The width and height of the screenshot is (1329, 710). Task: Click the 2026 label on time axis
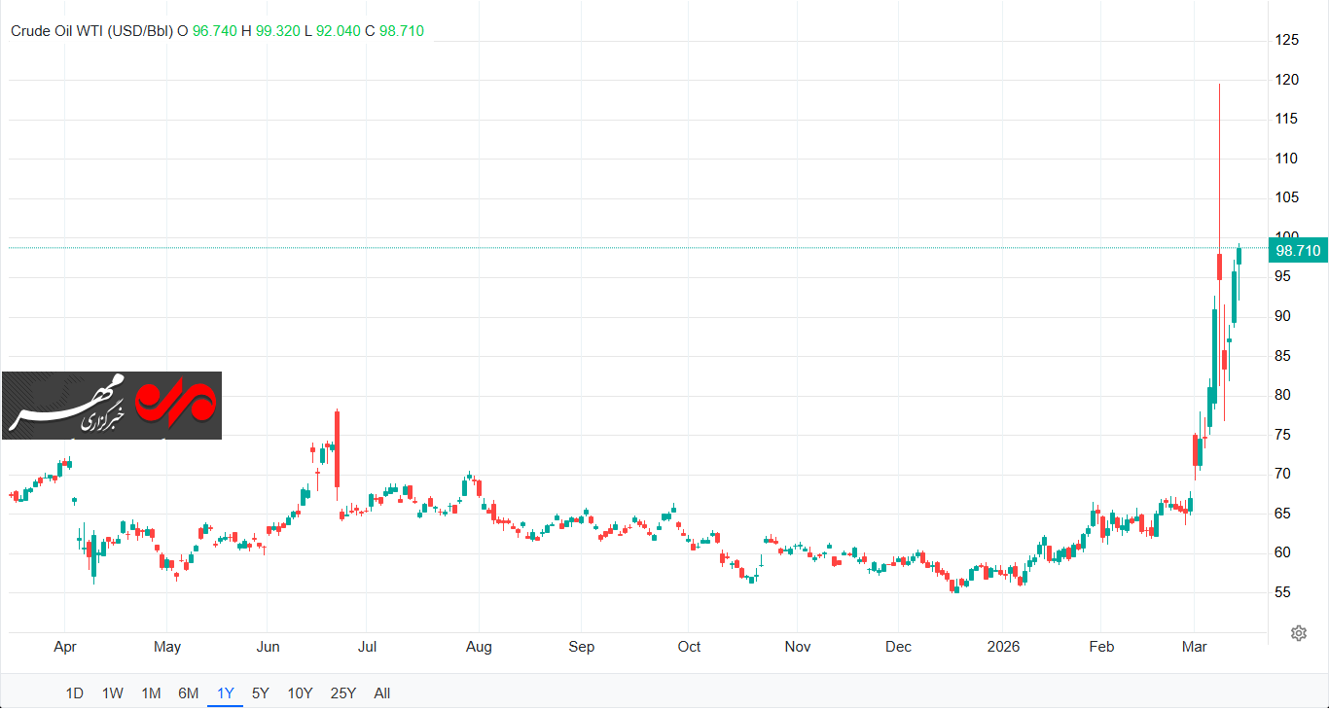pos(1002,647)
